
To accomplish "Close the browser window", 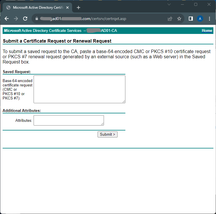I will [x=209, y=4].
